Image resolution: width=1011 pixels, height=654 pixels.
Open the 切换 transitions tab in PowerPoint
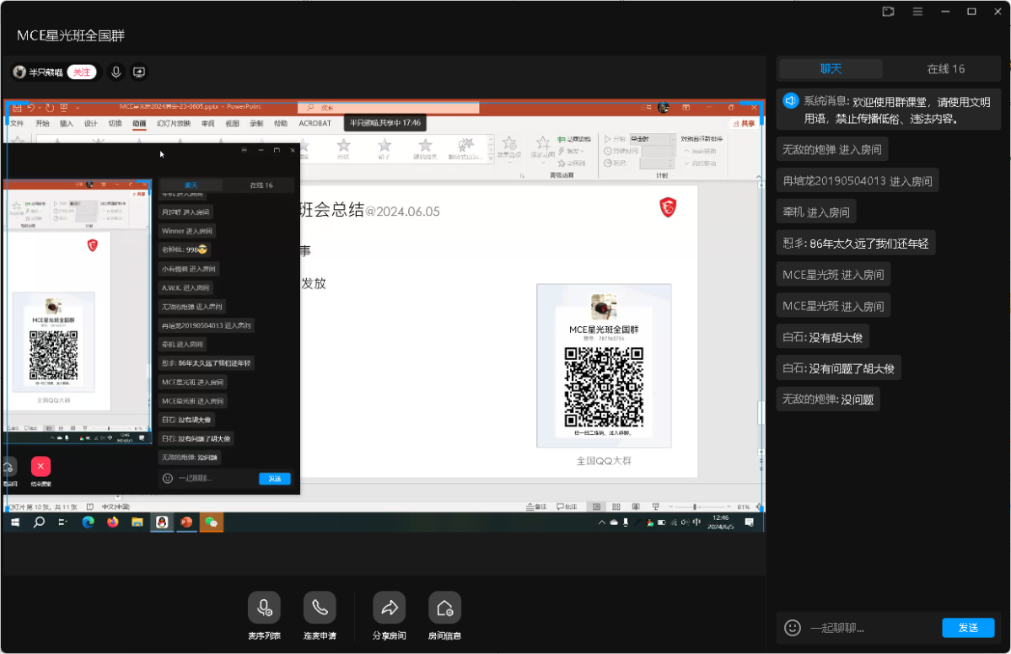116,123
